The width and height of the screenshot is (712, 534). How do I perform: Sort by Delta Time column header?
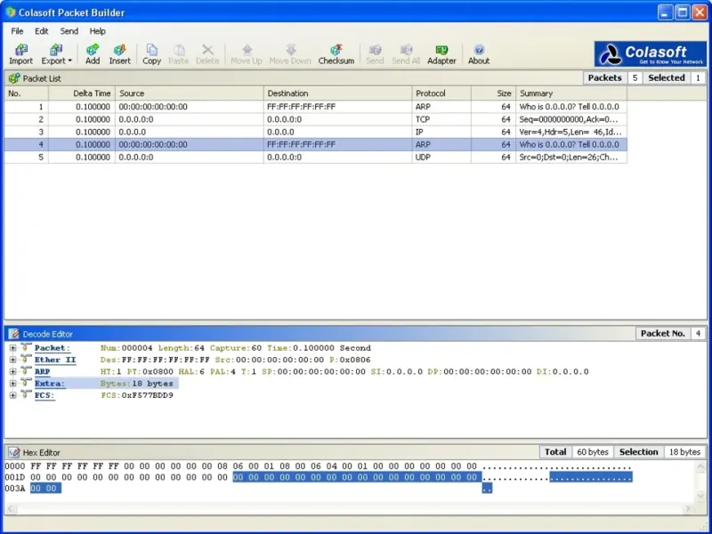[x=92, y=93]
